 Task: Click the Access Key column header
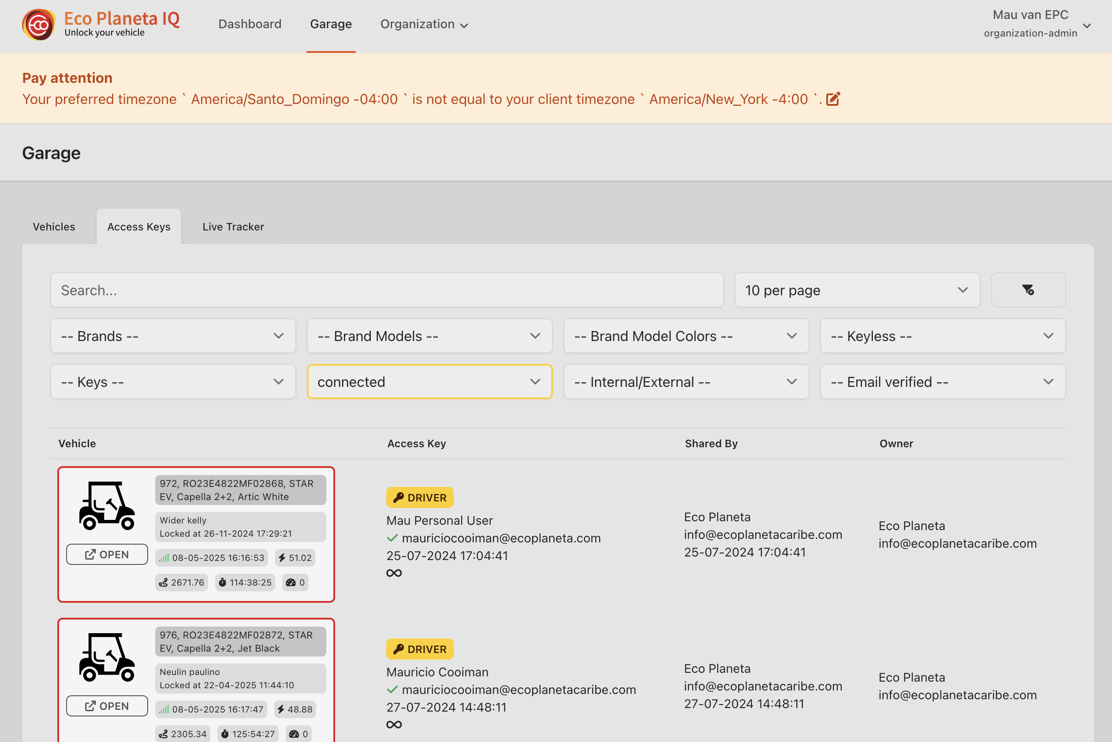(x=417, y=444)
